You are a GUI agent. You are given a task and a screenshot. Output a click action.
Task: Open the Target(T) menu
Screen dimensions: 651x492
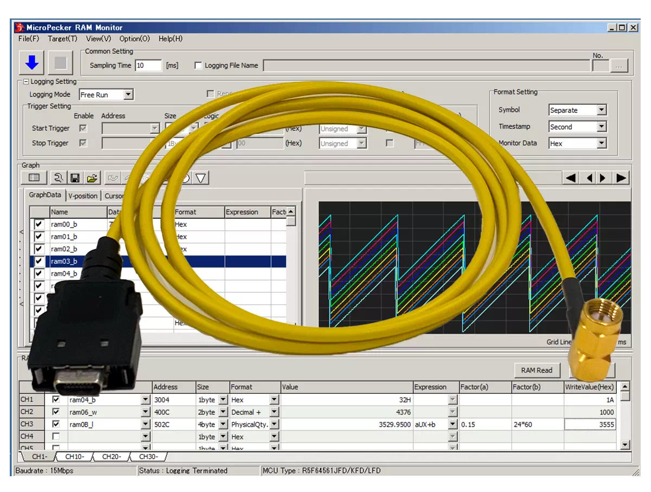[62, 39]
